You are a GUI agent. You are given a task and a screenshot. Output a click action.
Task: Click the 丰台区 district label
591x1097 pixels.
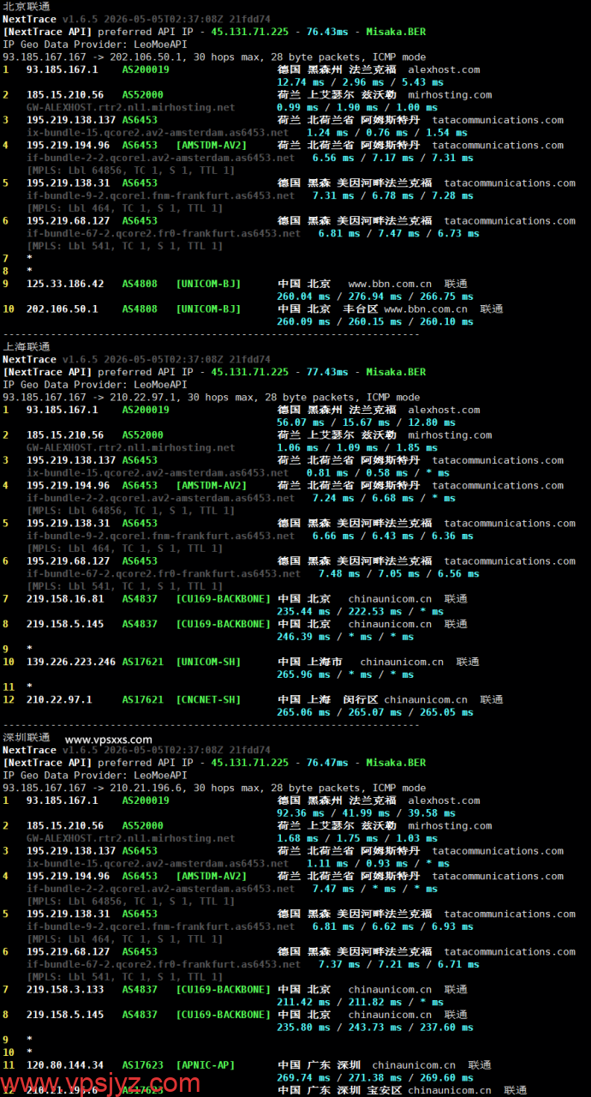point(360,309)
